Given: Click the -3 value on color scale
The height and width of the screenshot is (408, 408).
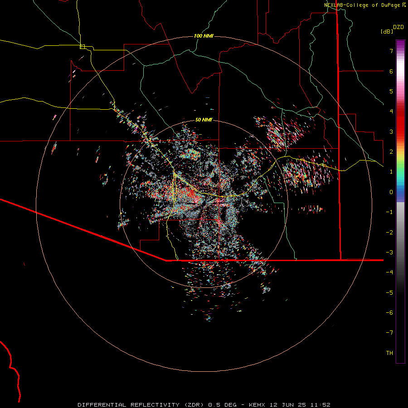Looking at the screenshot, I should click(x=389, y=253).
